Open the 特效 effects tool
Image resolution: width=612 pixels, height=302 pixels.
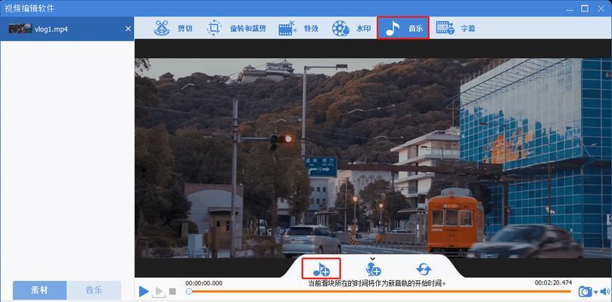click(299, 28)
